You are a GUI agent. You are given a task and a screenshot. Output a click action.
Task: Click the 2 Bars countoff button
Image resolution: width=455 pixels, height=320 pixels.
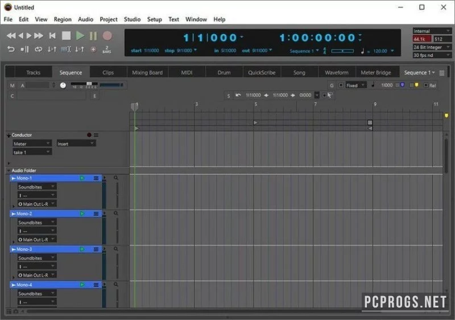pyautogui.click(x=107, y=50)
